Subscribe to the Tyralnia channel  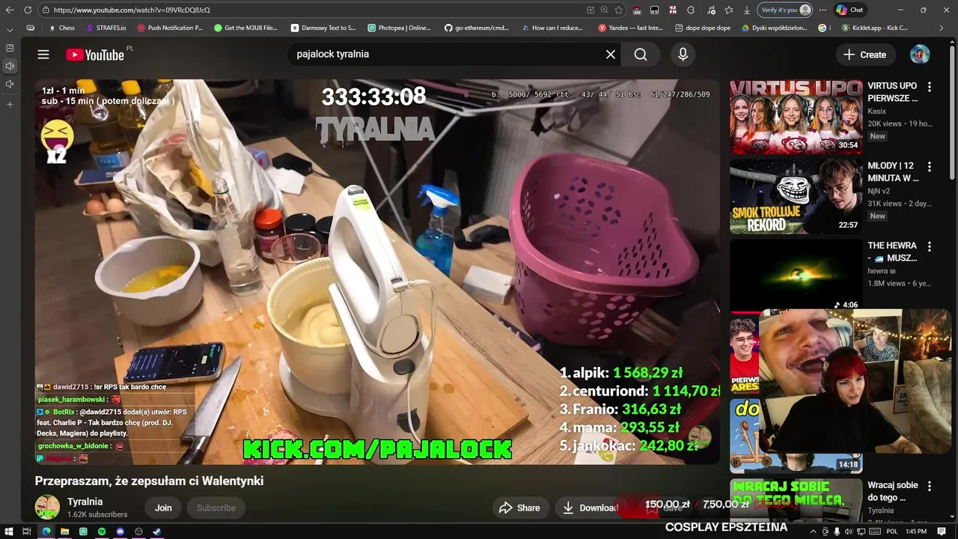[216, 508]
